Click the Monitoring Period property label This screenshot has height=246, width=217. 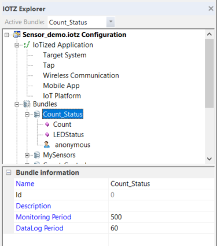click(x=43, y=217)
